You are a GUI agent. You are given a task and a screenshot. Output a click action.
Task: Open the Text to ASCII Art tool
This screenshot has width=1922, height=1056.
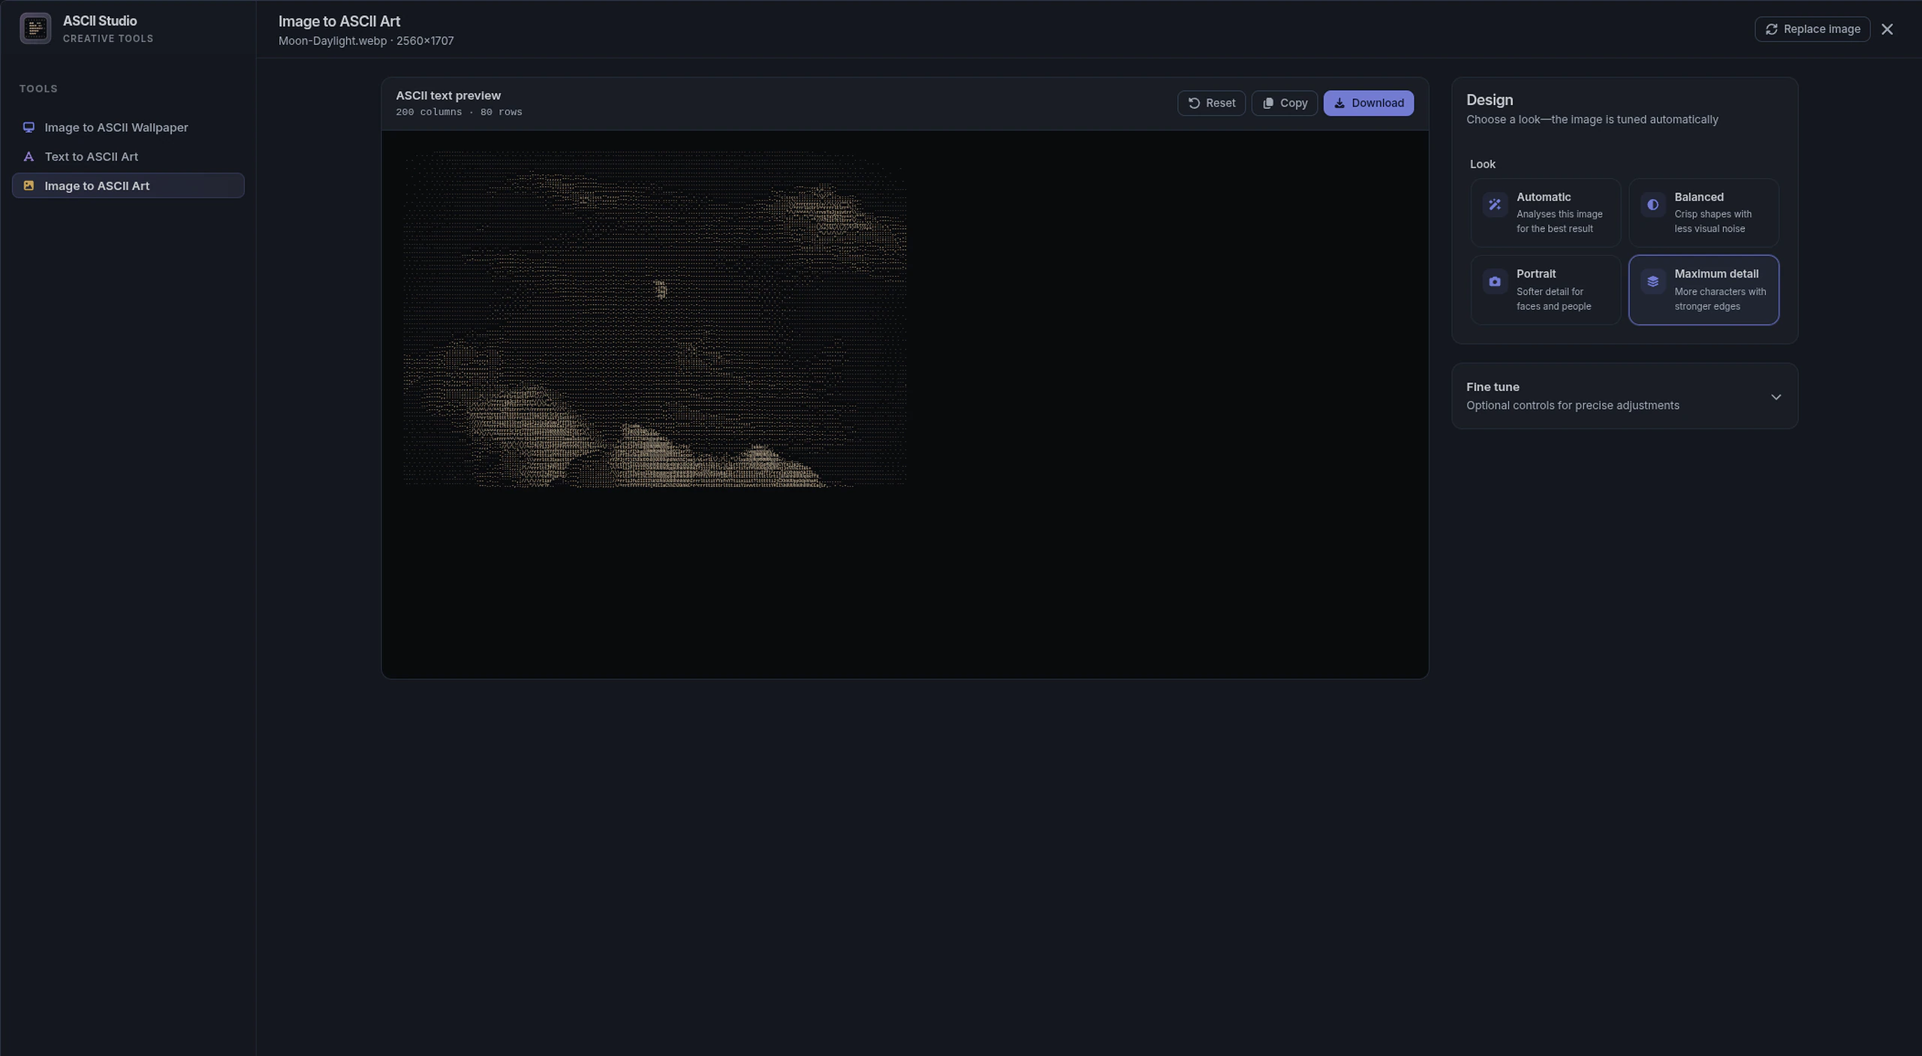point(128,156)
